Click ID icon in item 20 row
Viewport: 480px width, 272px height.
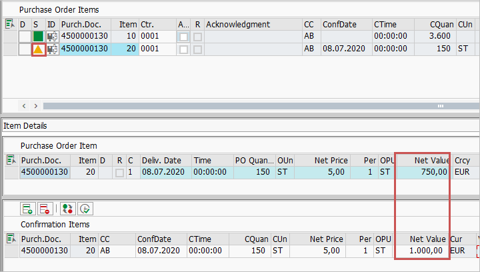[52, 49]
